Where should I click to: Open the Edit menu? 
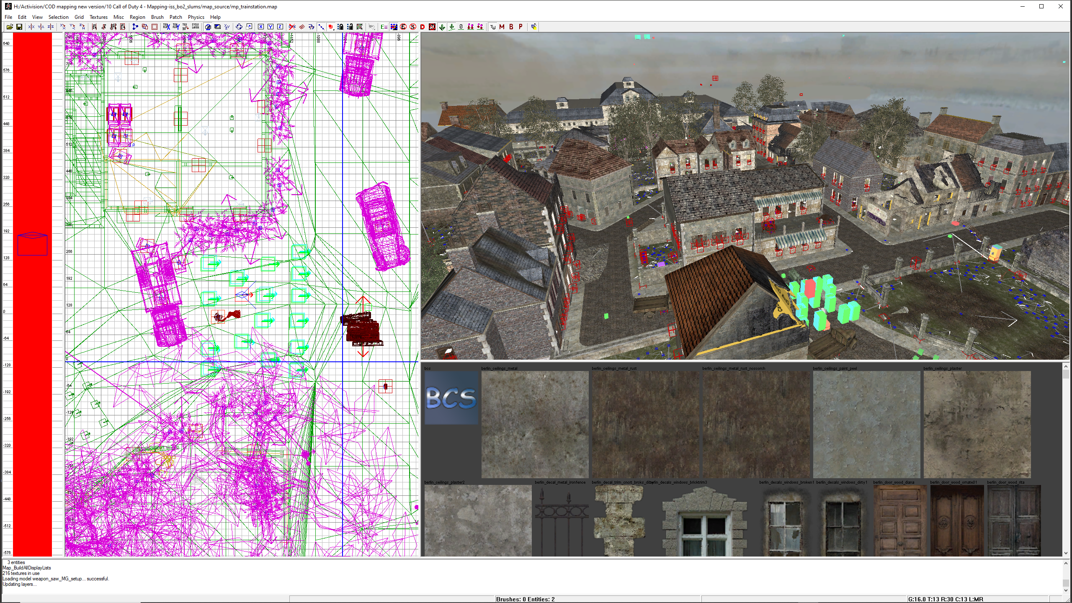pyautogui.click(x=22, y=17)
